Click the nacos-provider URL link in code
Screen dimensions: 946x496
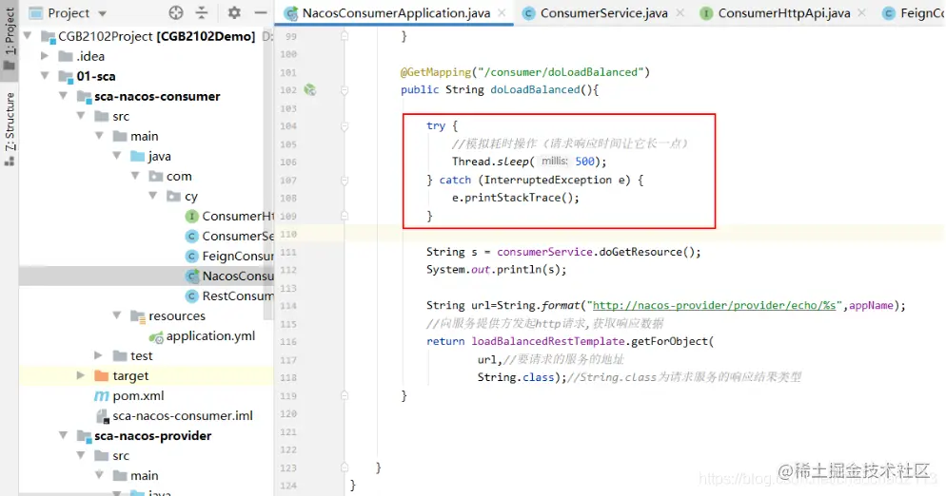(x=715, y=305)
